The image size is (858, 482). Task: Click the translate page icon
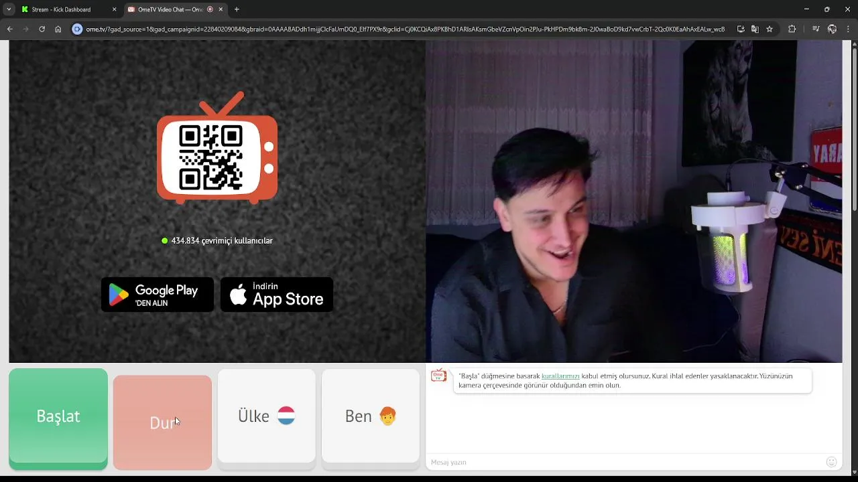tap(755, 29)
